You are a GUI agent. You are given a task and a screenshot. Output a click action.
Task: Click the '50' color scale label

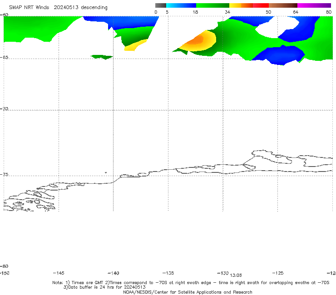[x=268, y=12]
